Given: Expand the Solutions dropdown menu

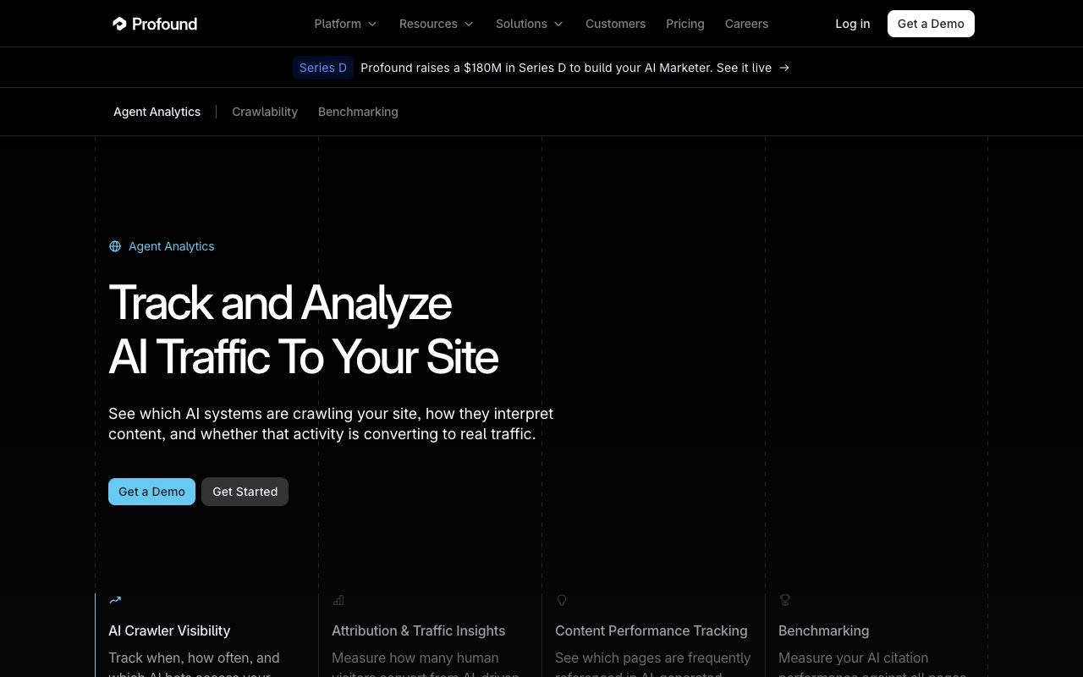Looking at the screenshot, I should (x=529, y=24).
